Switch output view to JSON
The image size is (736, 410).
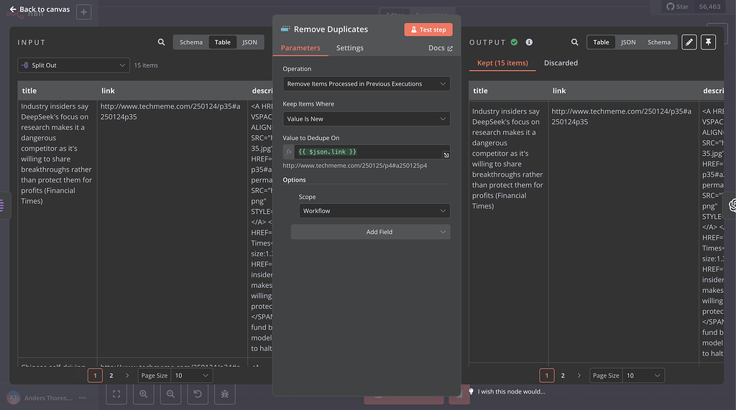[x=628, y=42]
